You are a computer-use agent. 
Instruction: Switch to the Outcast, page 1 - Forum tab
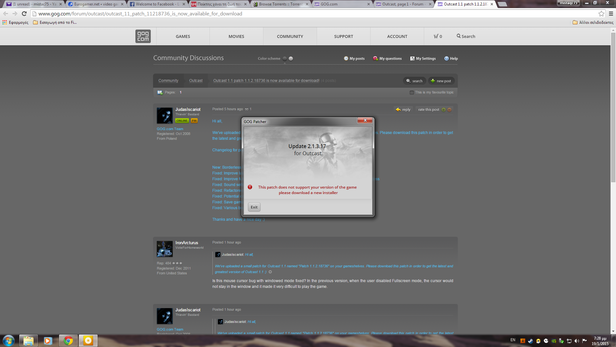pyautogui.click(x=403, y=4)
